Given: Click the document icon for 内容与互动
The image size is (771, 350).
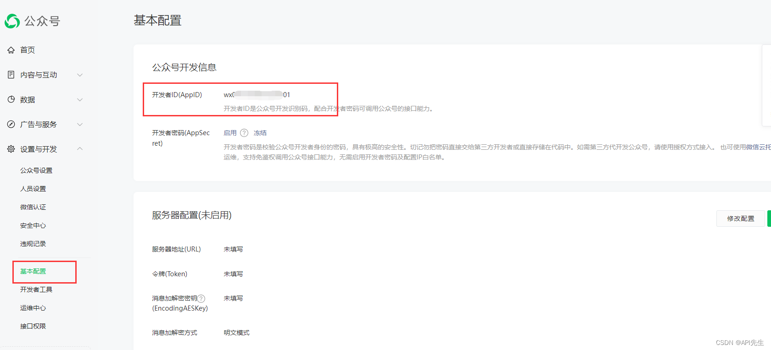Looking at the screenshot, I should tap(11, 75).
